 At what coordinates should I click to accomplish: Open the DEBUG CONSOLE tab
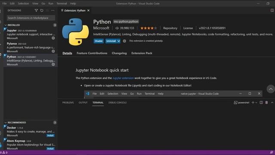(x=117, y=102)
